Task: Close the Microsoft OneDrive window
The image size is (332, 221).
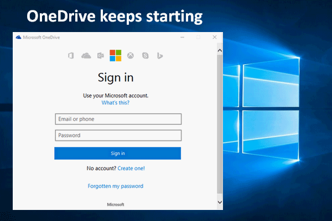Action: pos(215,37)
